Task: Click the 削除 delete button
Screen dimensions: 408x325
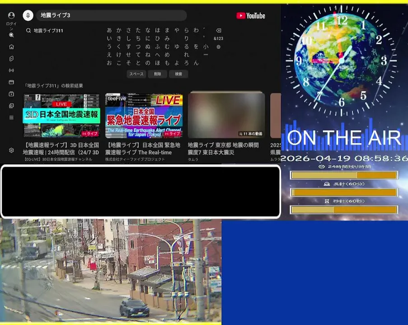Action: click(157, 74)
